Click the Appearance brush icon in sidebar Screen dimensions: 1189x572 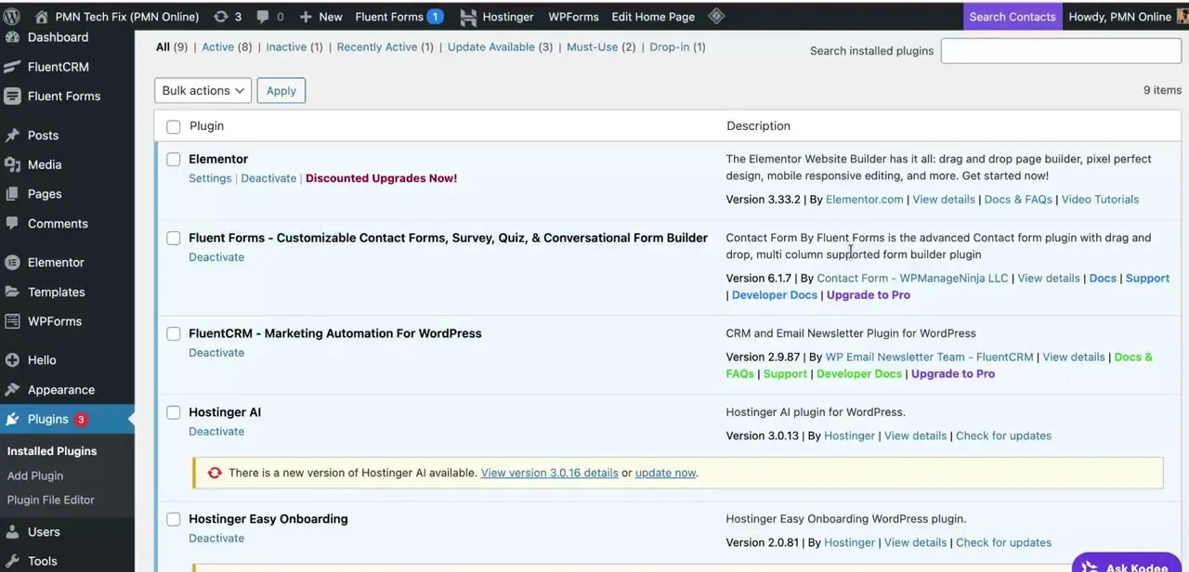click(x=12, y=390)
